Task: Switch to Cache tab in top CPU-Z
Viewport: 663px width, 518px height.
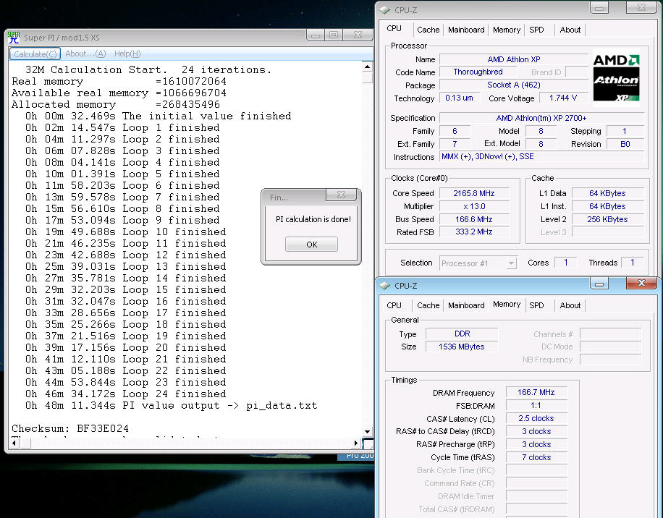Action: (428, 30)
